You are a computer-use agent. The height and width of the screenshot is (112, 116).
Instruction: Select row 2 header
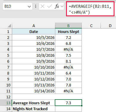point(6,37)
